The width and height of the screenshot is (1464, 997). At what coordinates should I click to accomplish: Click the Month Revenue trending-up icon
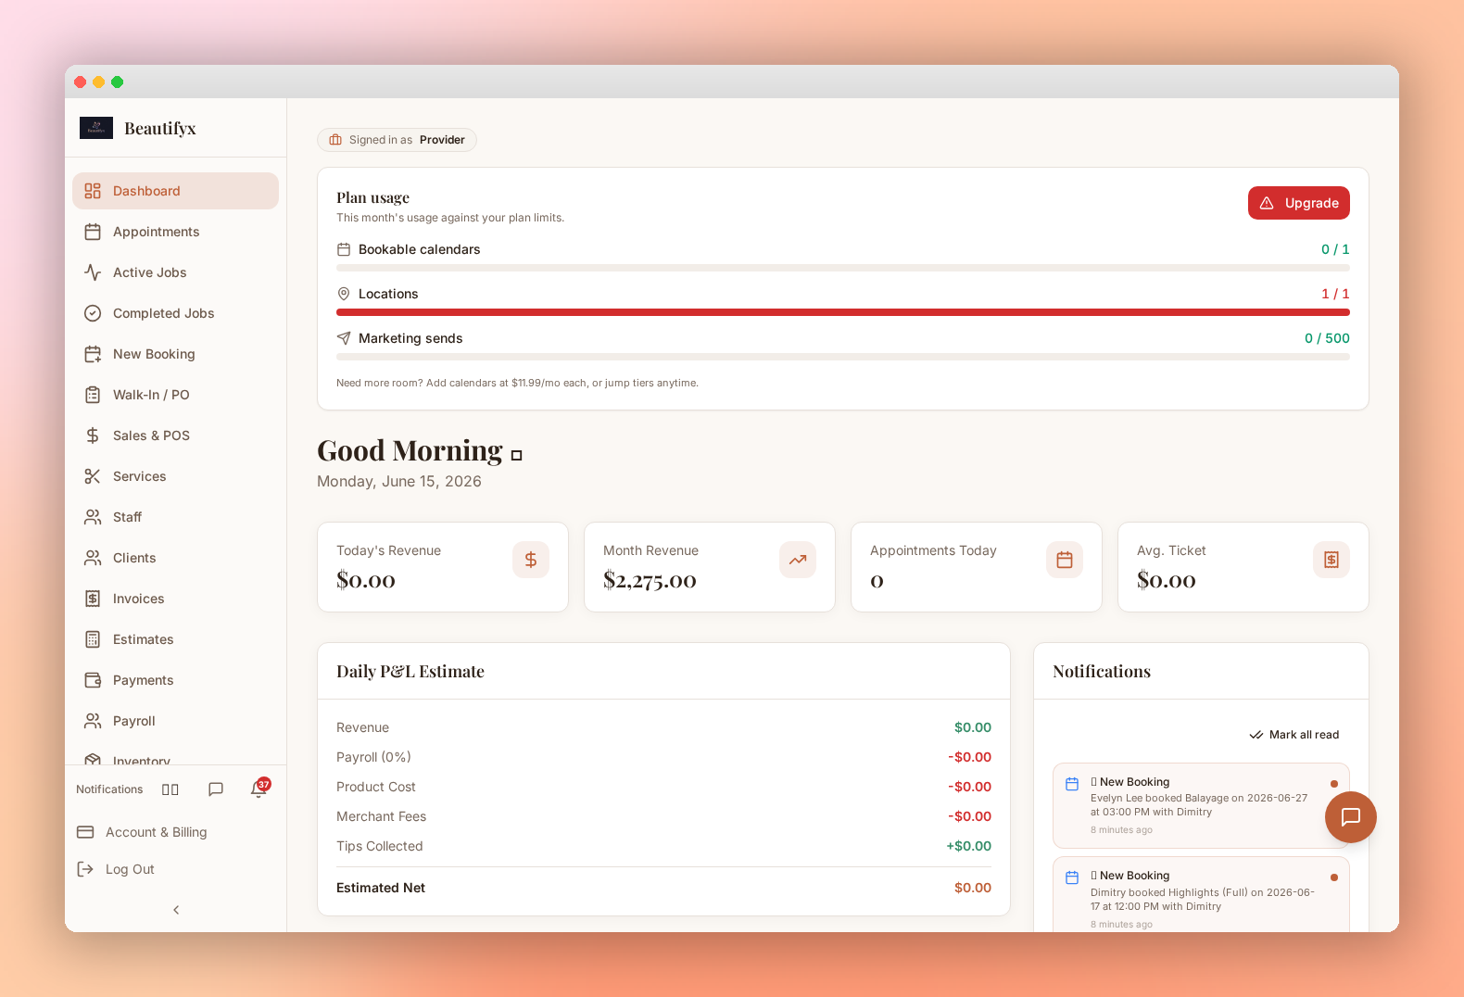point(798,560)
